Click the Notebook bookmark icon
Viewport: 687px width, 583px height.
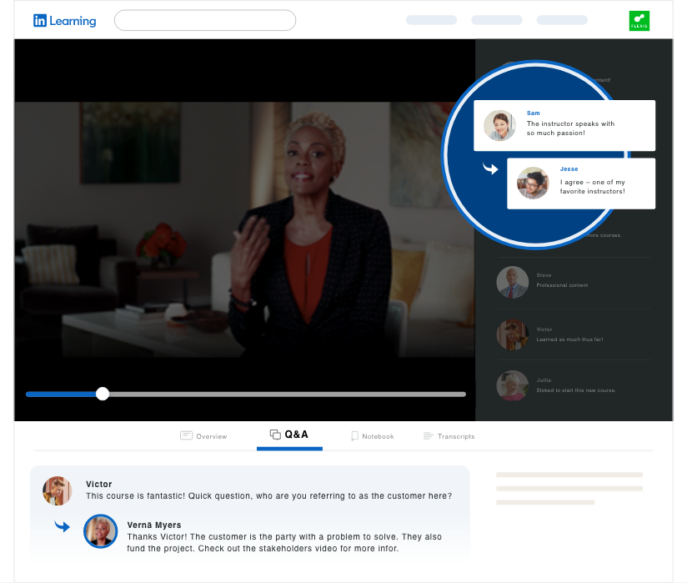point(354,436)
